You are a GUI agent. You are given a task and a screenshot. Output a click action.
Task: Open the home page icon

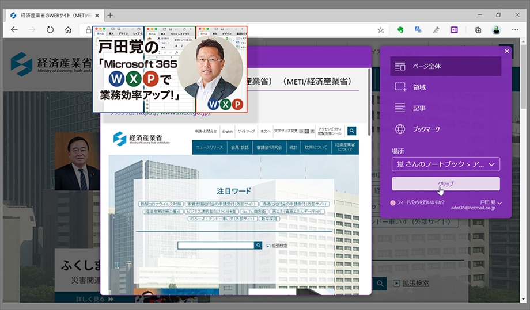(x=69, y=30)
